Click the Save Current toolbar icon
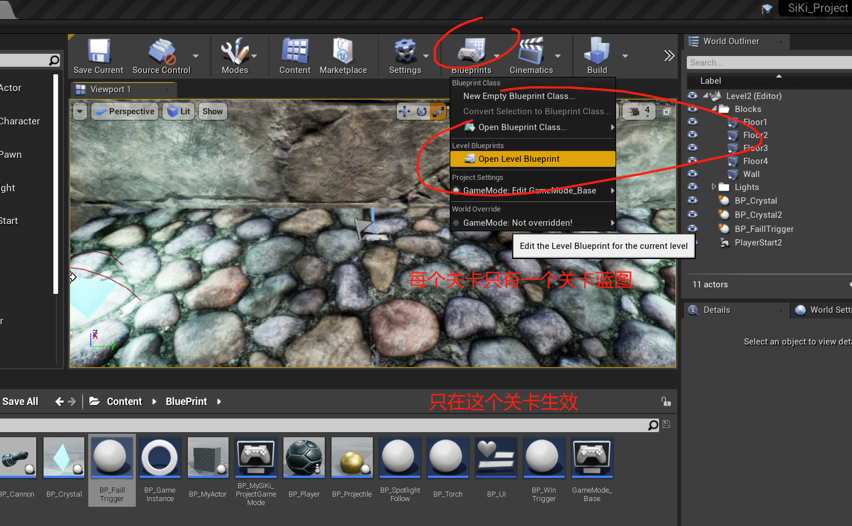Screen dimensions: 852x526 [98, 51]
